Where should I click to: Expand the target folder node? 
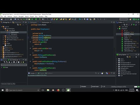pos(3,43)
